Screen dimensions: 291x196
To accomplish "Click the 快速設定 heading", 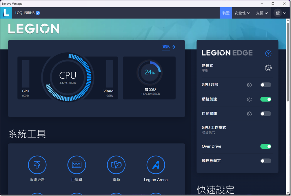I will point(216,190).
